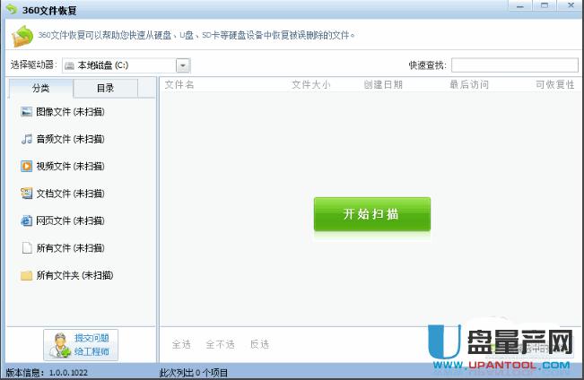
Task: Click the video files category icon
Action: [x=26, y=166]
